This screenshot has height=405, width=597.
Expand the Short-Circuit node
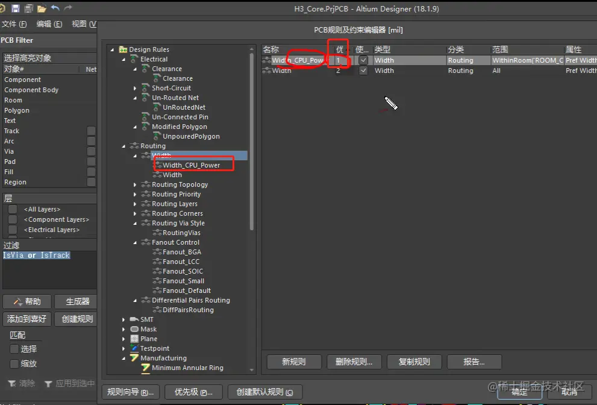pos(135,88)
